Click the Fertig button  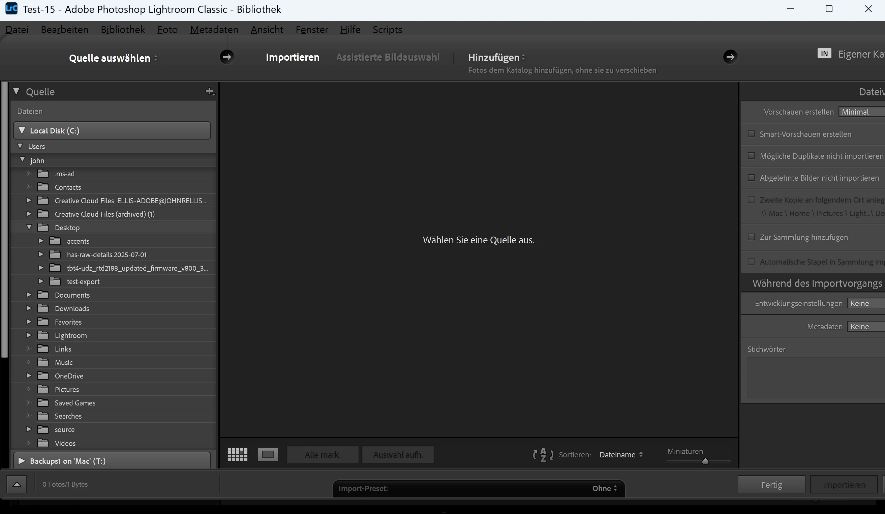[771, 485]
